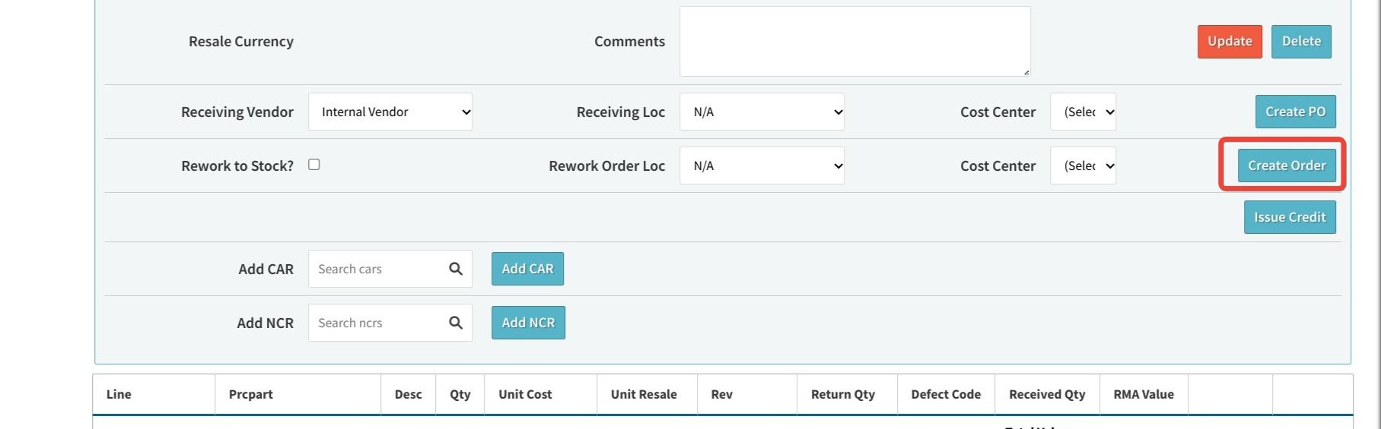Click the Search ncrs input field
The height and width of the screenshot is (429, 1381).
(x=377, y=323)
